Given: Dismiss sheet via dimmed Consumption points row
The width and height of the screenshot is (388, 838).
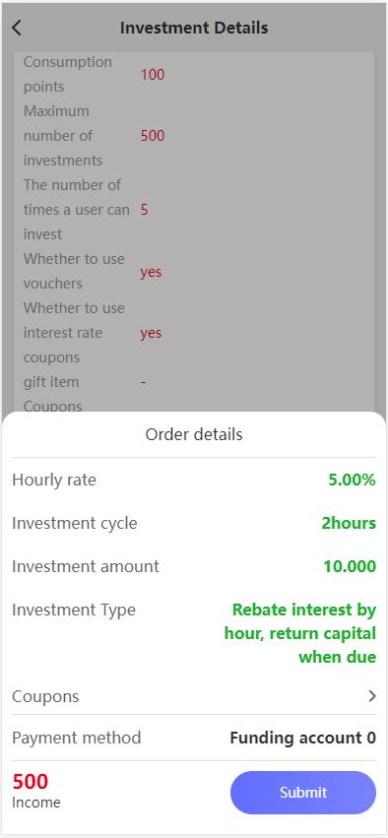Looking at the screenshot, I should [x=194, y=74].
